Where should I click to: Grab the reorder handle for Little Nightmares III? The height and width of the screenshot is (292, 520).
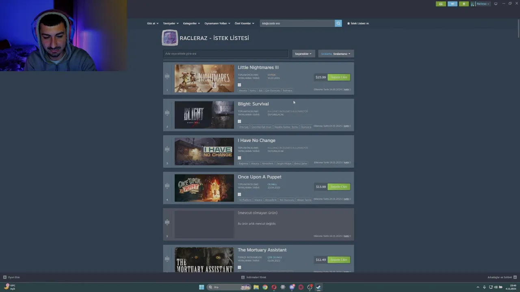click(167, 76)
